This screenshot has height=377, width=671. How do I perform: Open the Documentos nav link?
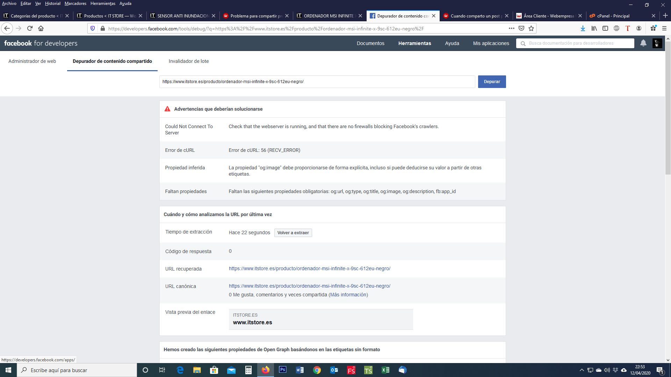coord(370,43)
